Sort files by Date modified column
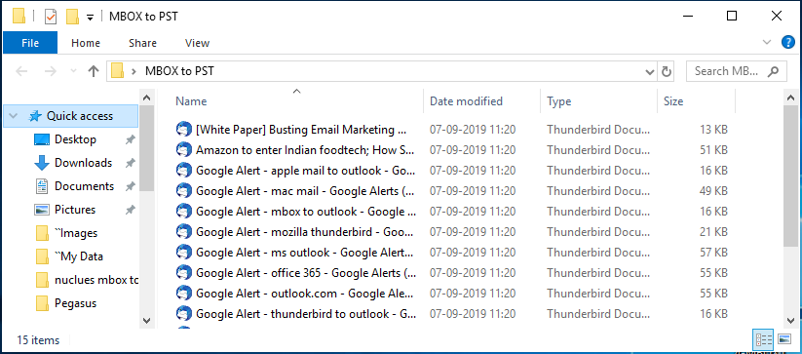The height and width of the screenshot is (354, 802). coord(466,101)
